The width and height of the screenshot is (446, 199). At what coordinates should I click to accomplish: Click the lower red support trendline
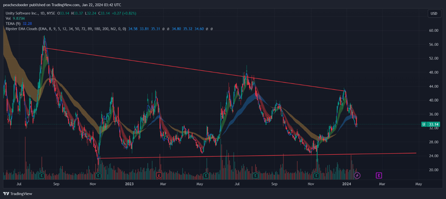click(257, 156)
